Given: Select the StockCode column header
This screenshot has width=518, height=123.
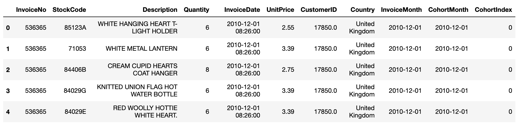Looking at the screenshot, I should pos(69,10).
